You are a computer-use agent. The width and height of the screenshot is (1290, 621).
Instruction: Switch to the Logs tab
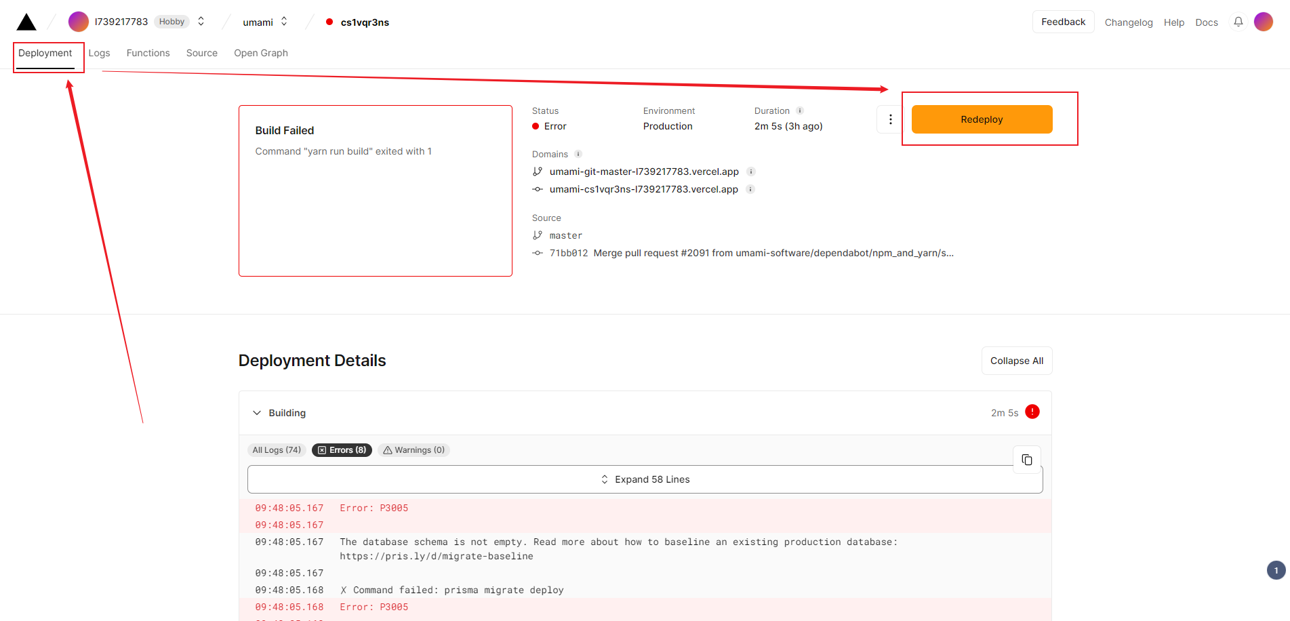[99, 53]
